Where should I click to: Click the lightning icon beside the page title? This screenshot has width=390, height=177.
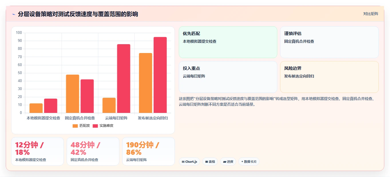click(14, 14)
